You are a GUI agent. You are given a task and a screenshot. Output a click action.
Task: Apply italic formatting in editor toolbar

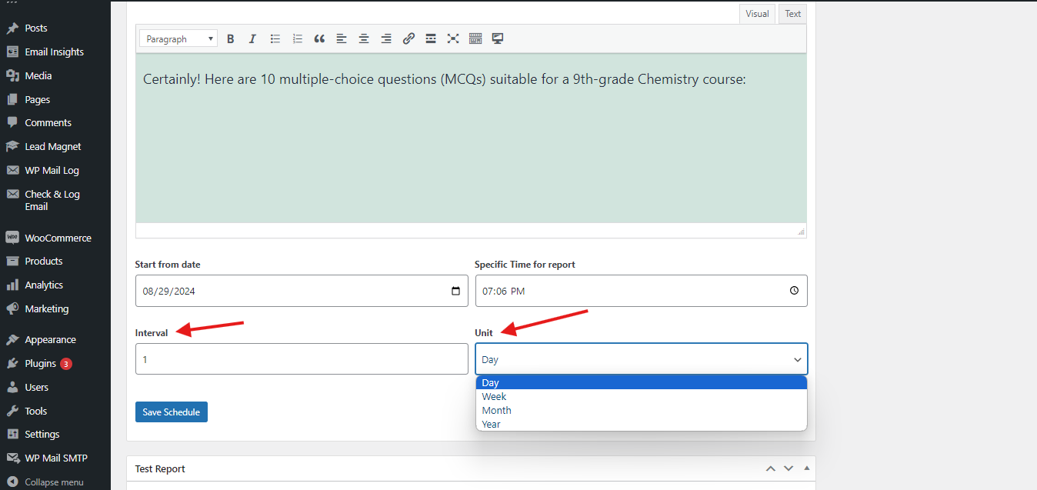(252, 38)
